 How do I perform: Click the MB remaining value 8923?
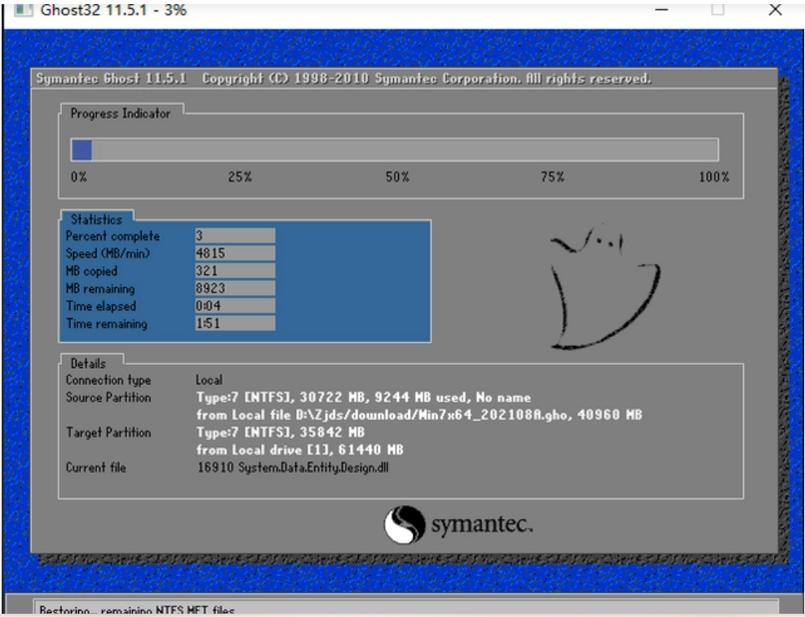(235, 288)
